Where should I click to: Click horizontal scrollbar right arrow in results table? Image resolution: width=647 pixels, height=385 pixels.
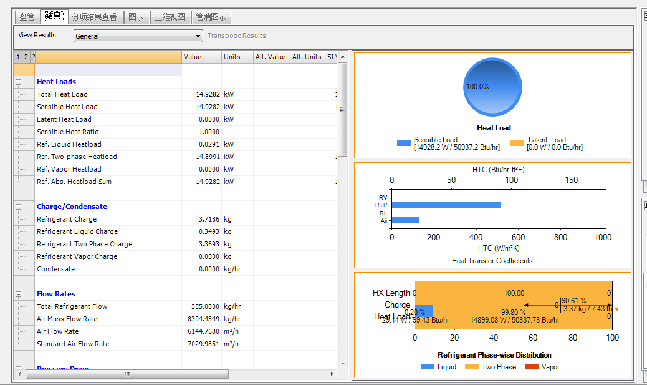(x=332, y=374)
